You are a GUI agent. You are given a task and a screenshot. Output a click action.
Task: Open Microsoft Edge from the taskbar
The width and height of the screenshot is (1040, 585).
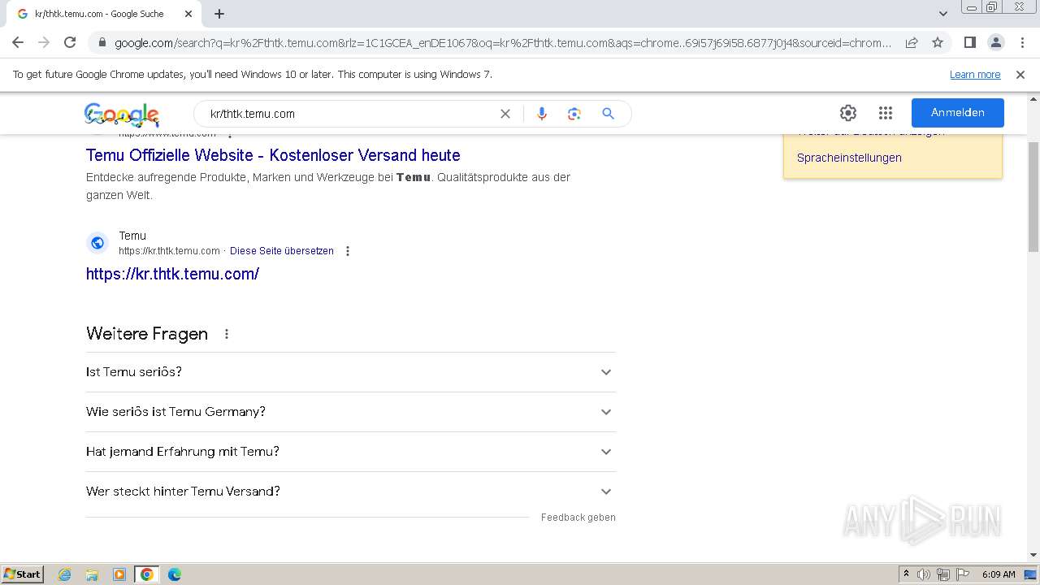coord(175,574)
